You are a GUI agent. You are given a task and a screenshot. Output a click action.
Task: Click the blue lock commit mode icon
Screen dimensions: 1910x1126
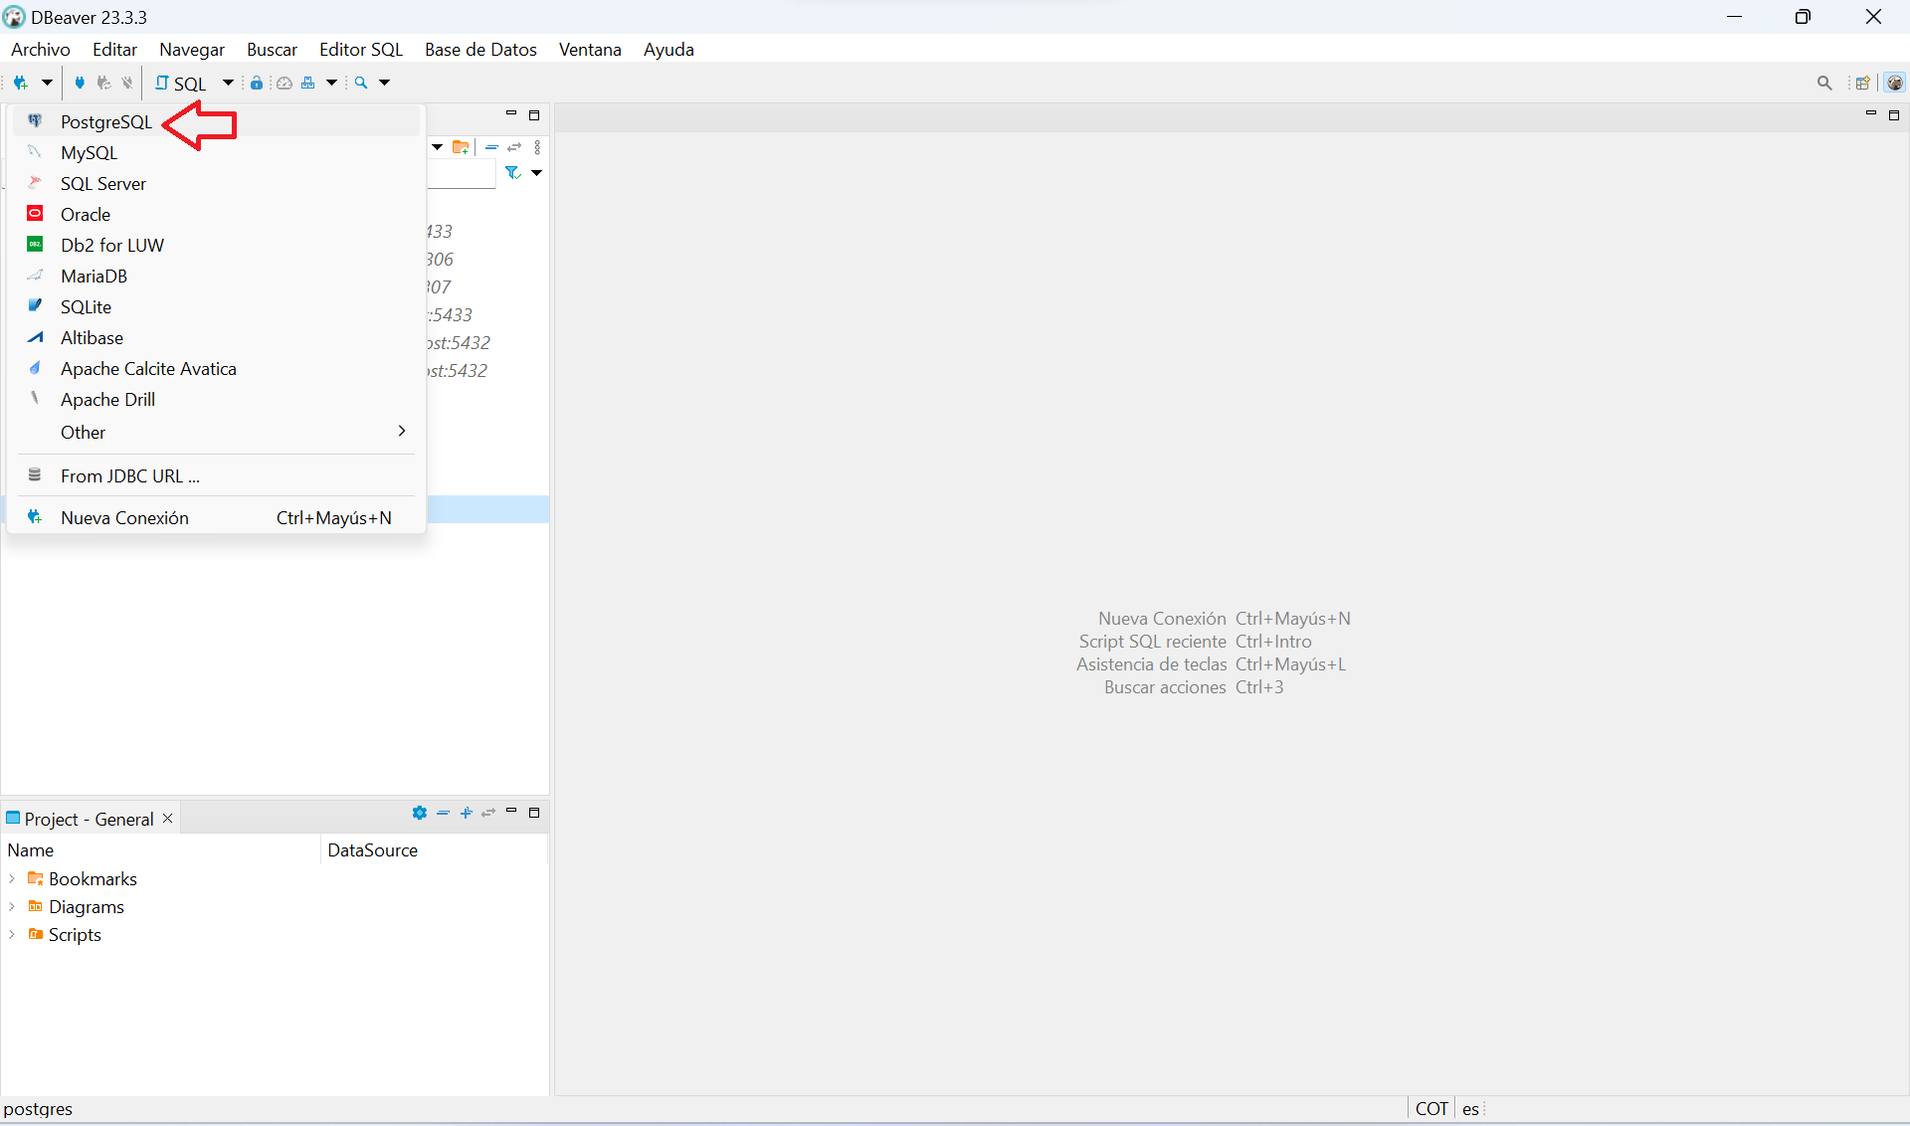257,83
